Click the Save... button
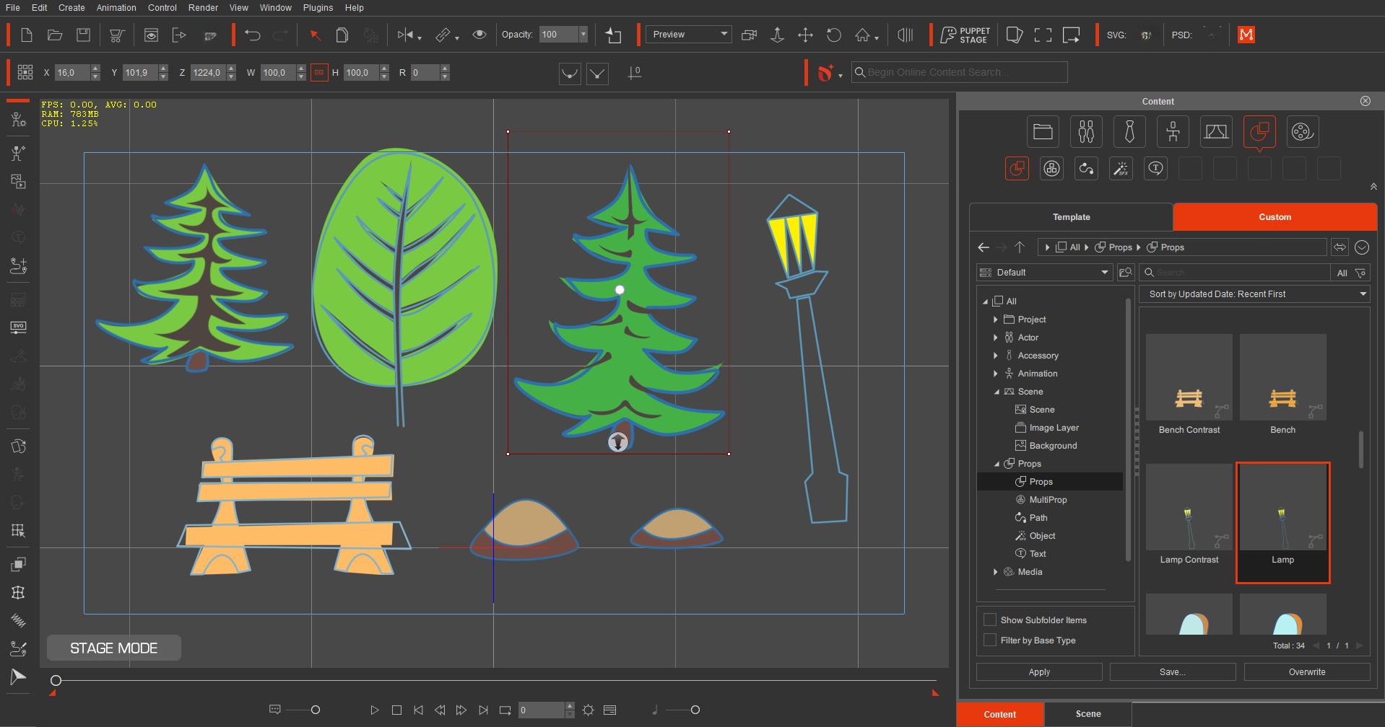This screenshot has height=727, width=1385. point(1172,671)
